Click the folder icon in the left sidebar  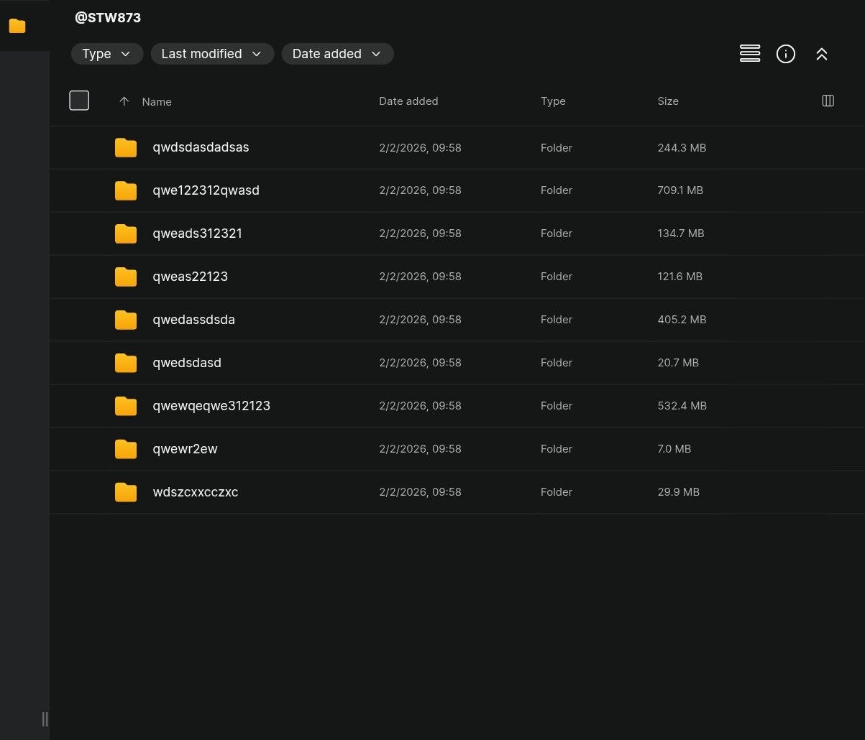point(17,27)
